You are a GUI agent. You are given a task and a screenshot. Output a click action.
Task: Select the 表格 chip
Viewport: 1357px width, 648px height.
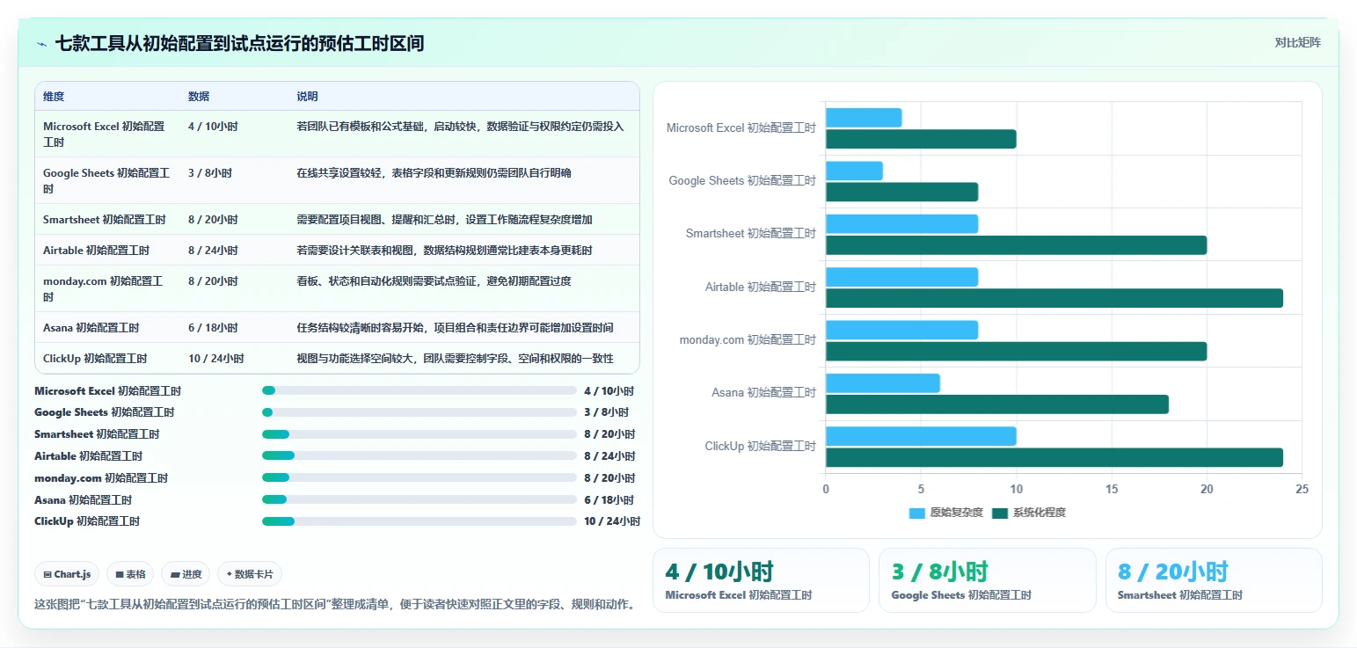[130, 574]
